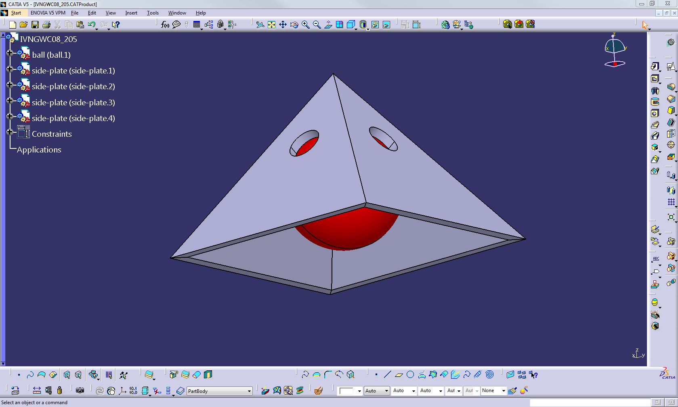
Task: Click the Normal View icon
Action: (328, 25)
